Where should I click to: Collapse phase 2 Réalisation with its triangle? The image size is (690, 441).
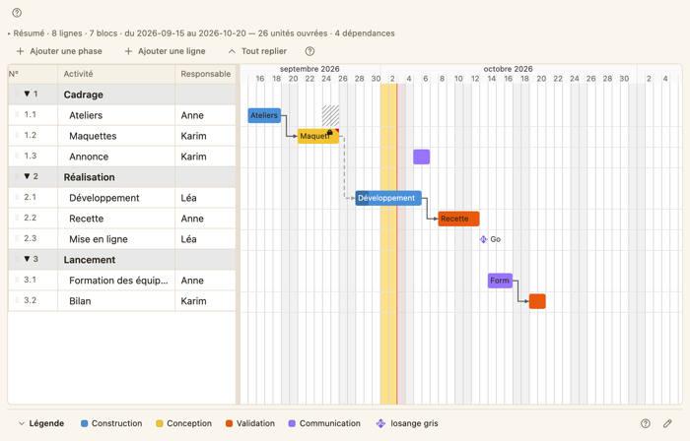coord(27,176)
